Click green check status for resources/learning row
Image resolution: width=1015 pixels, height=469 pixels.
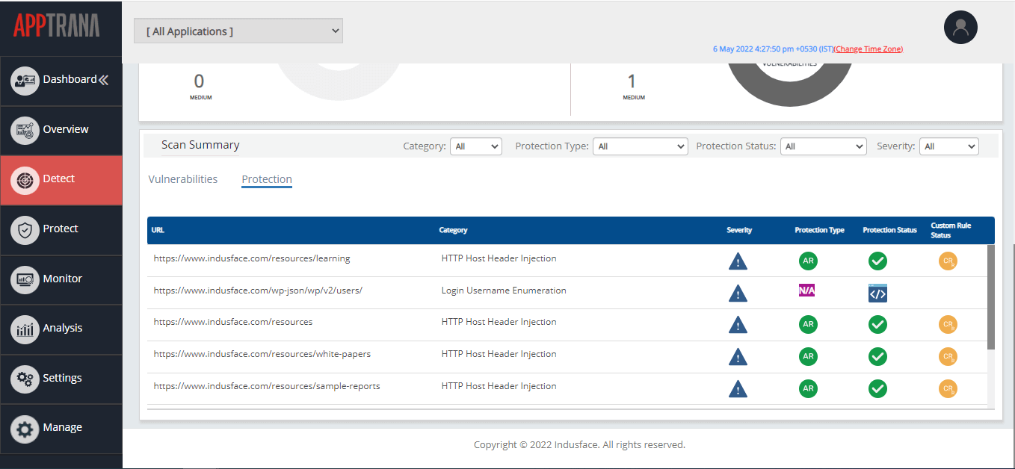point(877,261)
